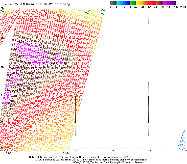Click the brown 35–40 knots legend segment
The height and width of the screenshot is (164, 187).
(x=159, y=3)
